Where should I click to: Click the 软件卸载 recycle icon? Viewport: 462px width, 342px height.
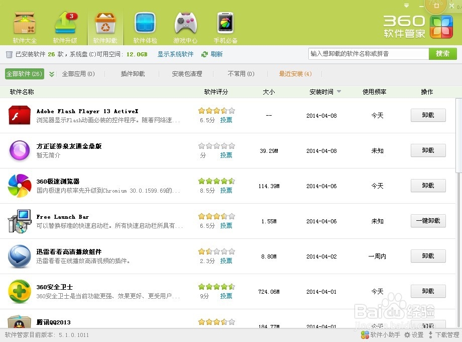(104, 24)
